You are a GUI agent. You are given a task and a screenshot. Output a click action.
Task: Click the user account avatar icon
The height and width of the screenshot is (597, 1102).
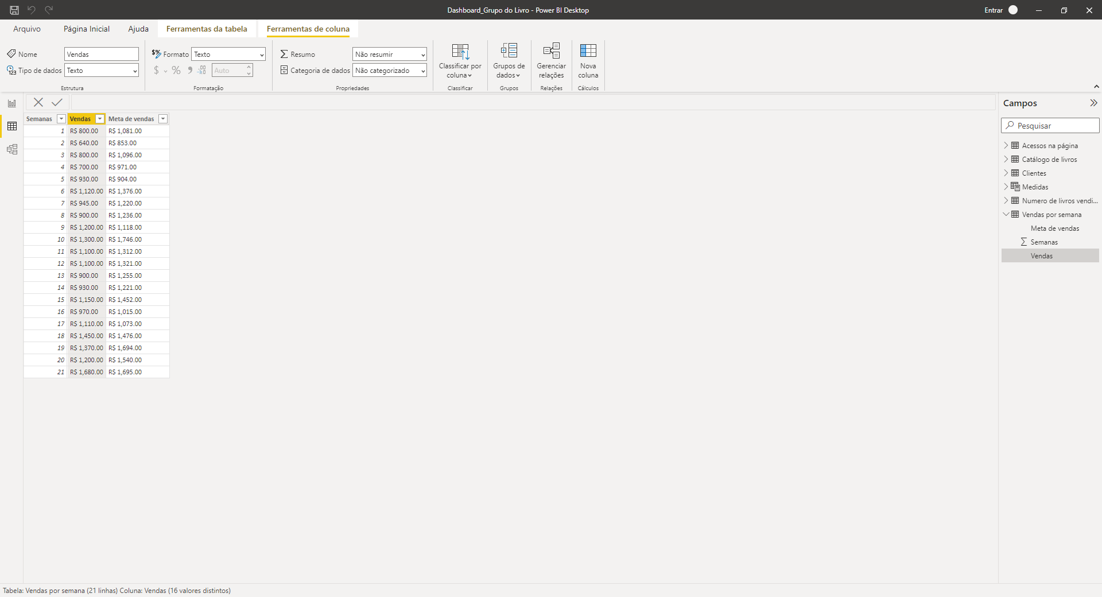(1013, 10)
